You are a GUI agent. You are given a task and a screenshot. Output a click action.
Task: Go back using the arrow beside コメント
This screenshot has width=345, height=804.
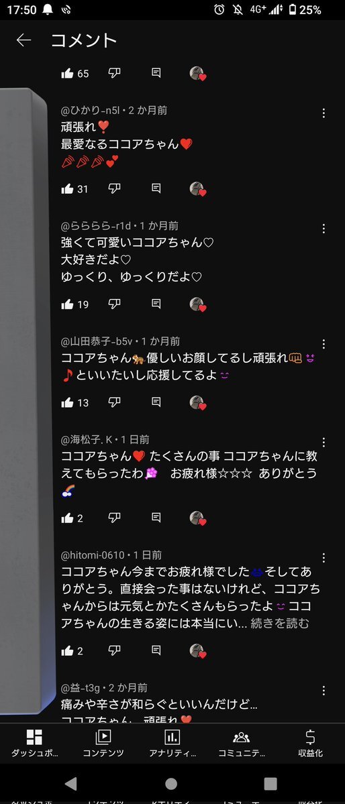click(23, 40)
